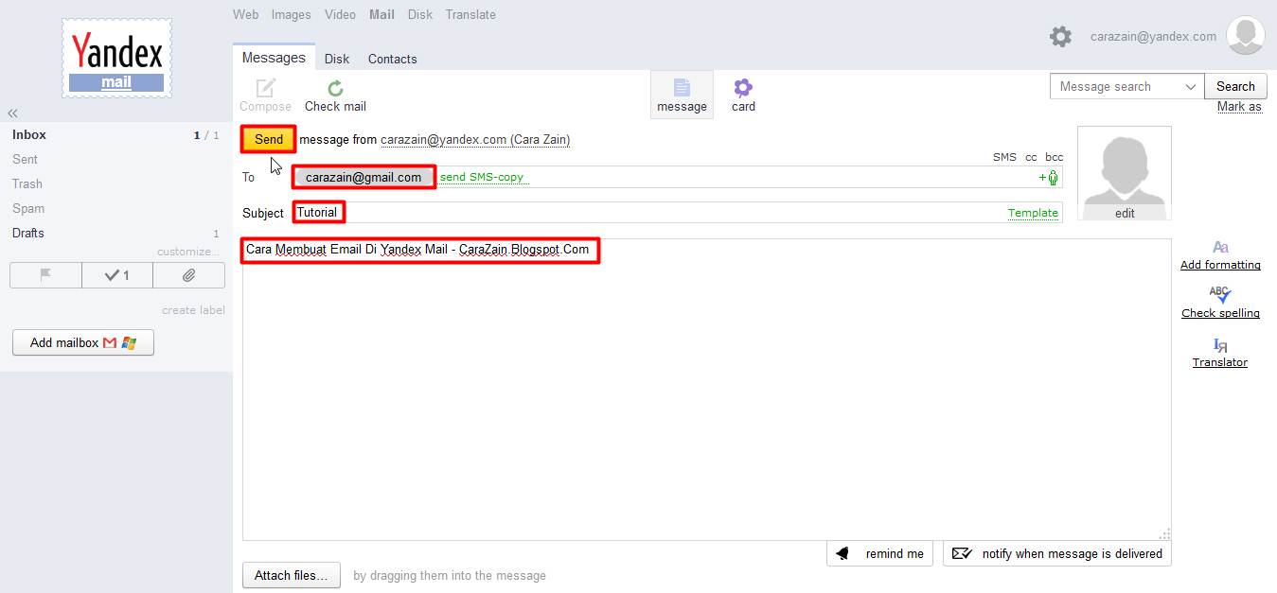1277x593 pixels.
Task: Click the yellow Send button
Action: pos(269,139)
